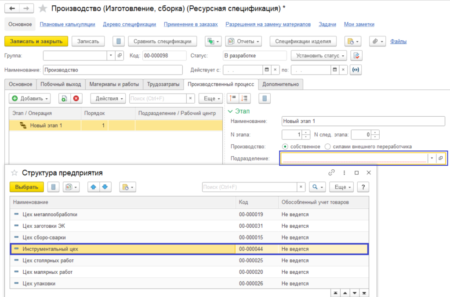Image resolution: width=450 pixels, height=297 pixels.
Task: Select собственное production radio button
Action: coord(285,147)
